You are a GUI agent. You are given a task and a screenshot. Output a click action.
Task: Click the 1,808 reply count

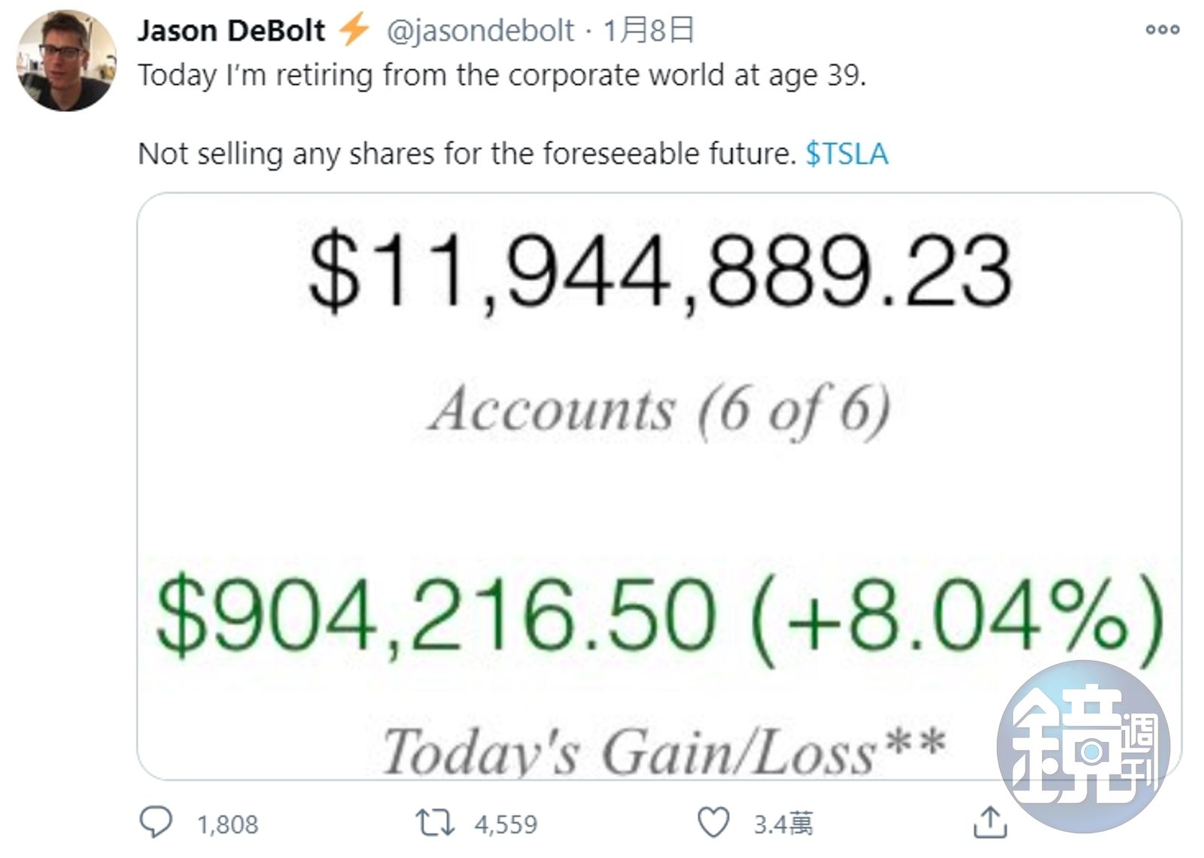click(227, 825)
